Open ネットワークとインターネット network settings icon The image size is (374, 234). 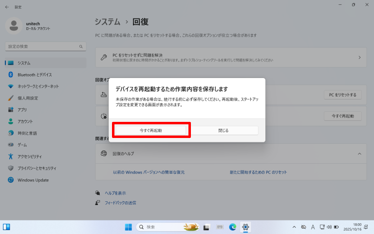(11, 86)
